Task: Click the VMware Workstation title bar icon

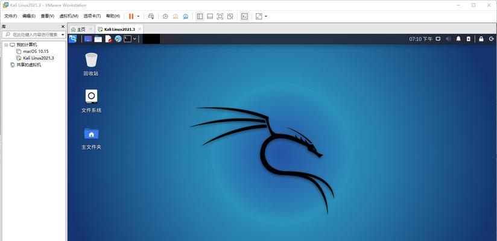Action: [5, 5]
